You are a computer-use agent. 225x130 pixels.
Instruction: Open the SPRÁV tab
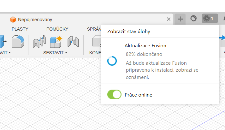pyautogui.click(x=94, y=29)
